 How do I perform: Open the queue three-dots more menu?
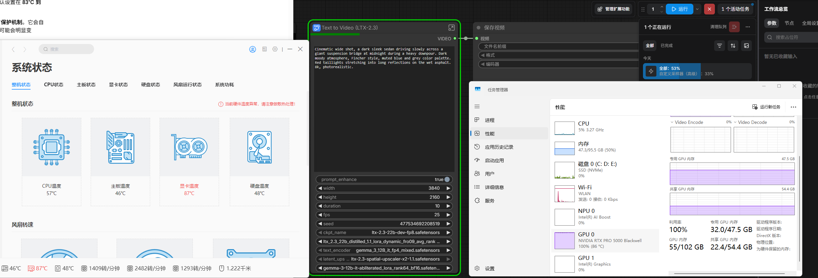(748, 27)
